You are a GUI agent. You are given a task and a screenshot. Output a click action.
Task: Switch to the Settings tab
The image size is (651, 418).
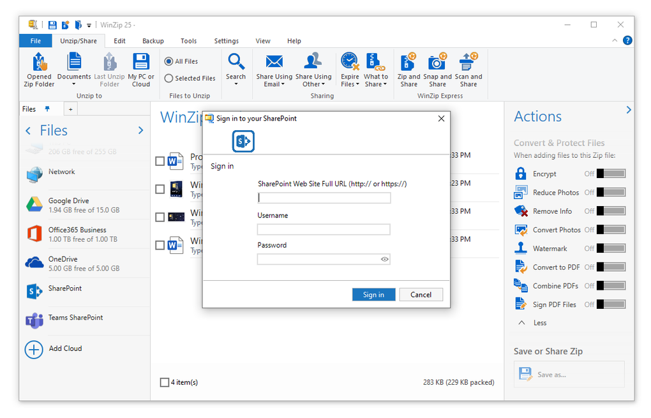point(227,41)
